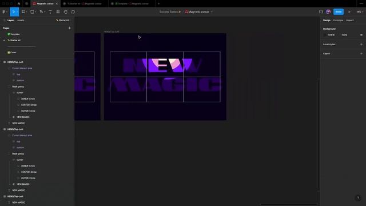366x206 pixels.
Task: Switch to the Layers tab
Action: (x=11, y=21)
